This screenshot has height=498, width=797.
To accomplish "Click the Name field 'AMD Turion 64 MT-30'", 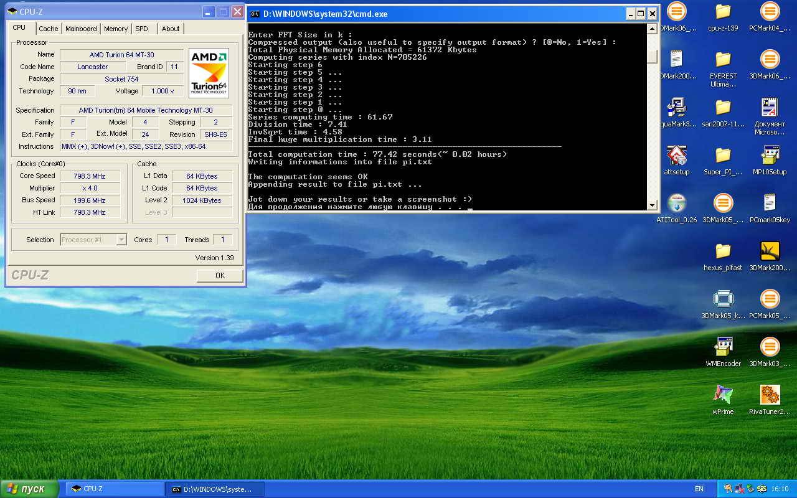I will (x=121, y=55).
